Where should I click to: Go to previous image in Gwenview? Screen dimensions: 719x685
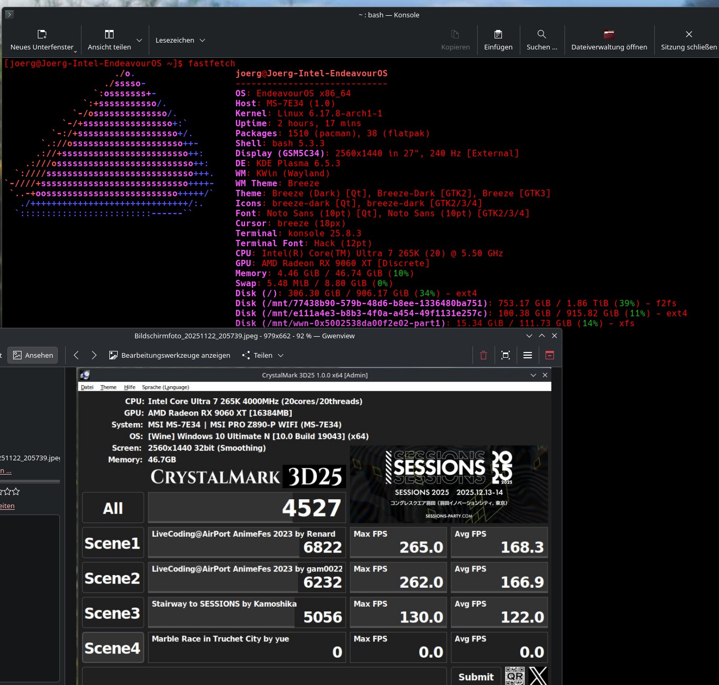click(x=76, y=355)
